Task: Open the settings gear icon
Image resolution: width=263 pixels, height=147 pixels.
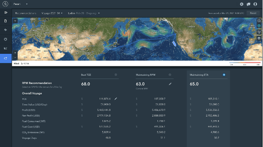Action: tap(242, 4)
